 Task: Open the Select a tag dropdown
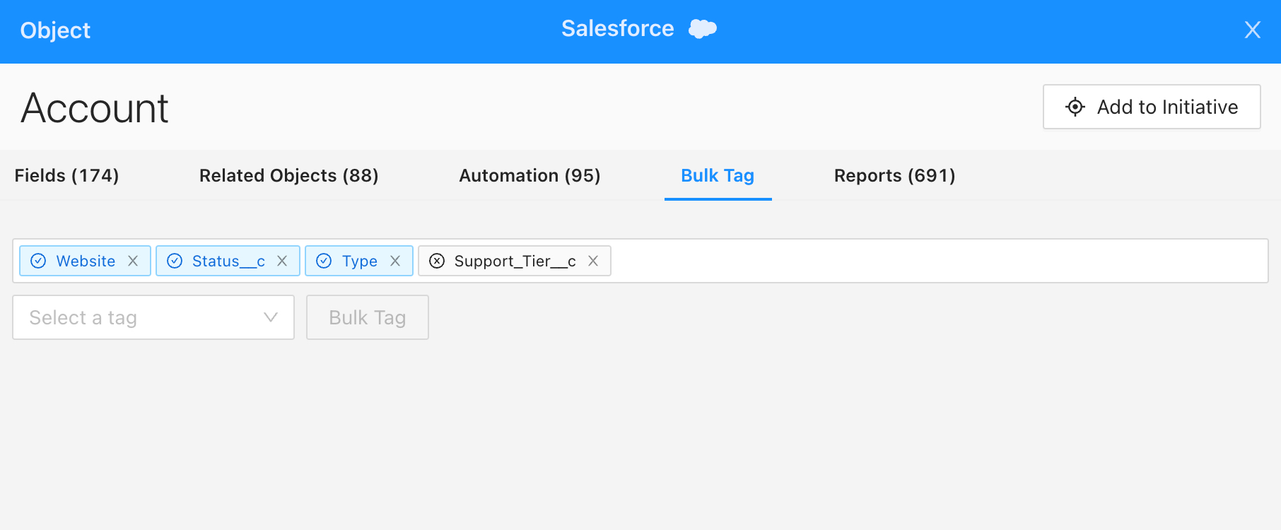153,317
